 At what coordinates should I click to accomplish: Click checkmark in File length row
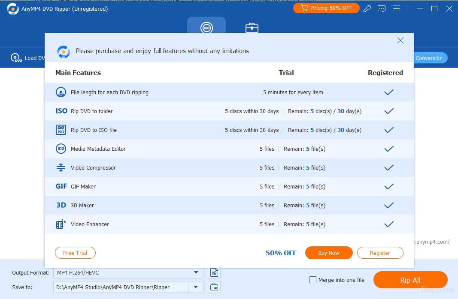389,93
